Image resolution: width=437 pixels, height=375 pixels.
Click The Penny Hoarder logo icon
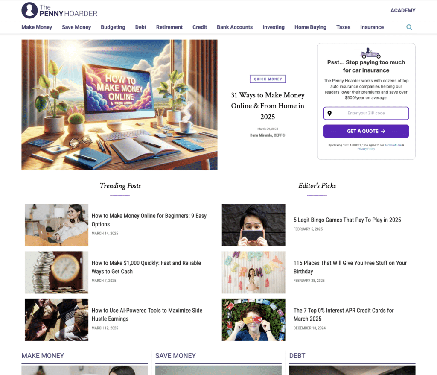[x=29, y=10]
